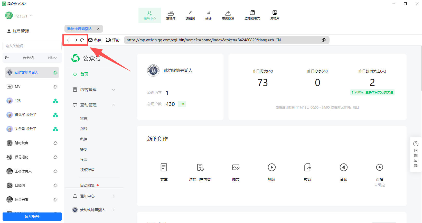Click the page refresh icon

click(x=82, y=40)
